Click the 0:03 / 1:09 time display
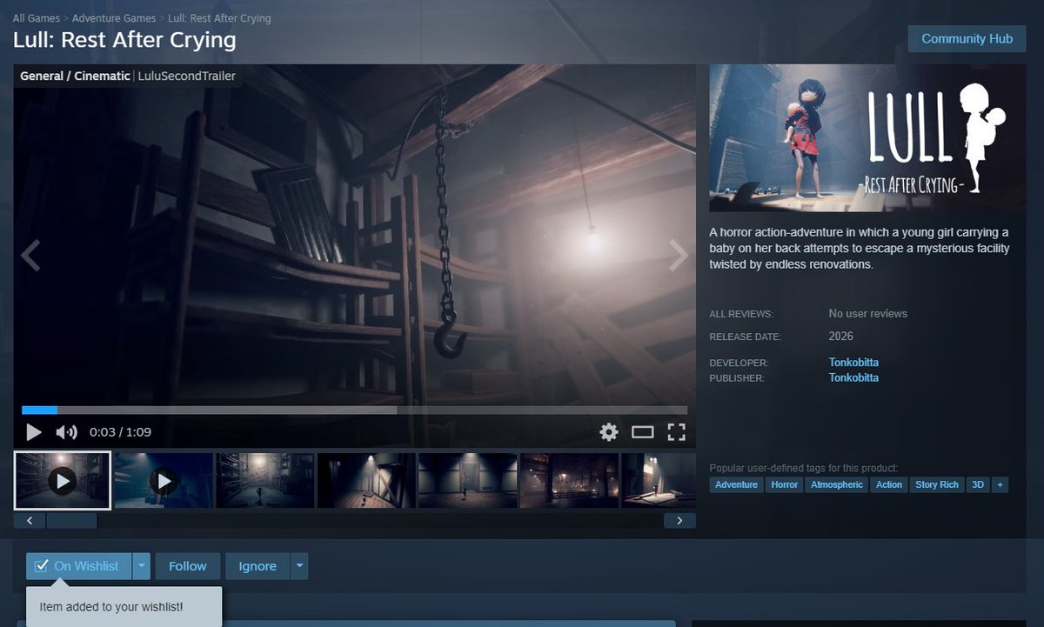Viewport: 1044px width, 627px height. pos(120,431)
